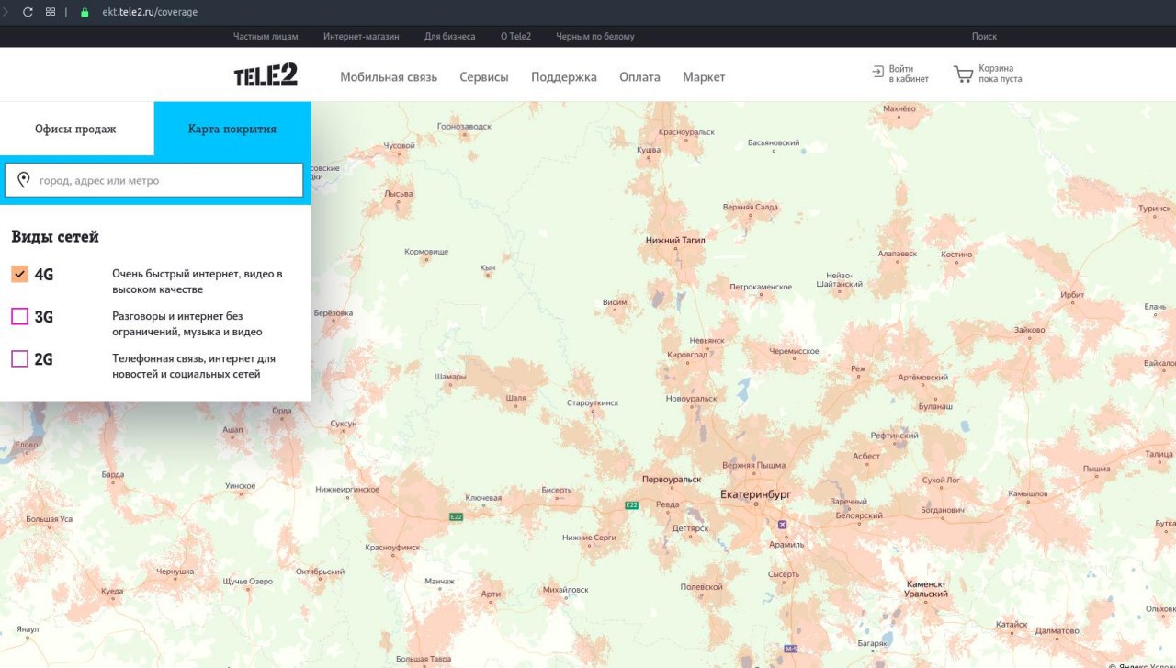The image size is (1176, 668).
Task: Open the О Tele2 link
Action: coord(516,37)
